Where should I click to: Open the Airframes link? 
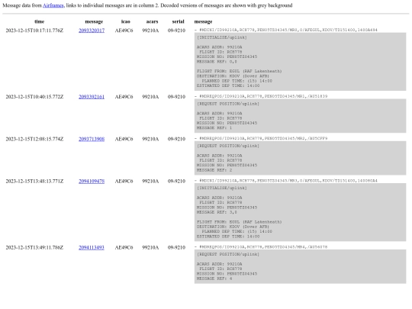(53, 5)
